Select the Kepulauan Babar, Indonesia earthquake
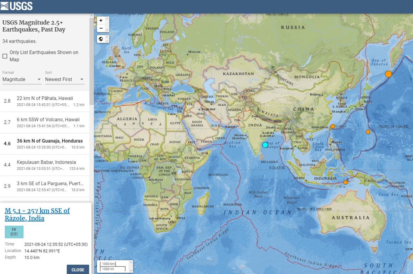413x274 pixels. [45, 165]
